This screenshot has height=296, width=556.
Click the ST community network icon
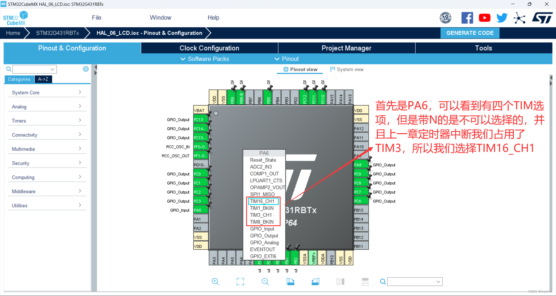pyautogui.click(x=520, y=18)
